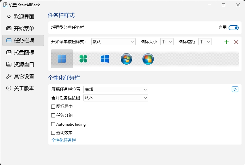Select the Windows 7 orb start icon
Viewport: 245px width, 165px height.
(126, 59)
